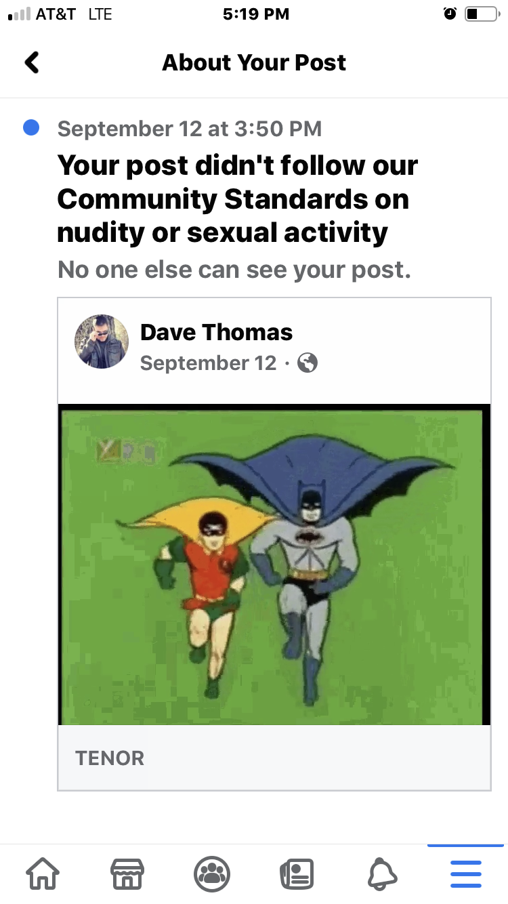The image size is (508, 904).
Task: Open the hamburger menu tab
Action: coord(466,874)
